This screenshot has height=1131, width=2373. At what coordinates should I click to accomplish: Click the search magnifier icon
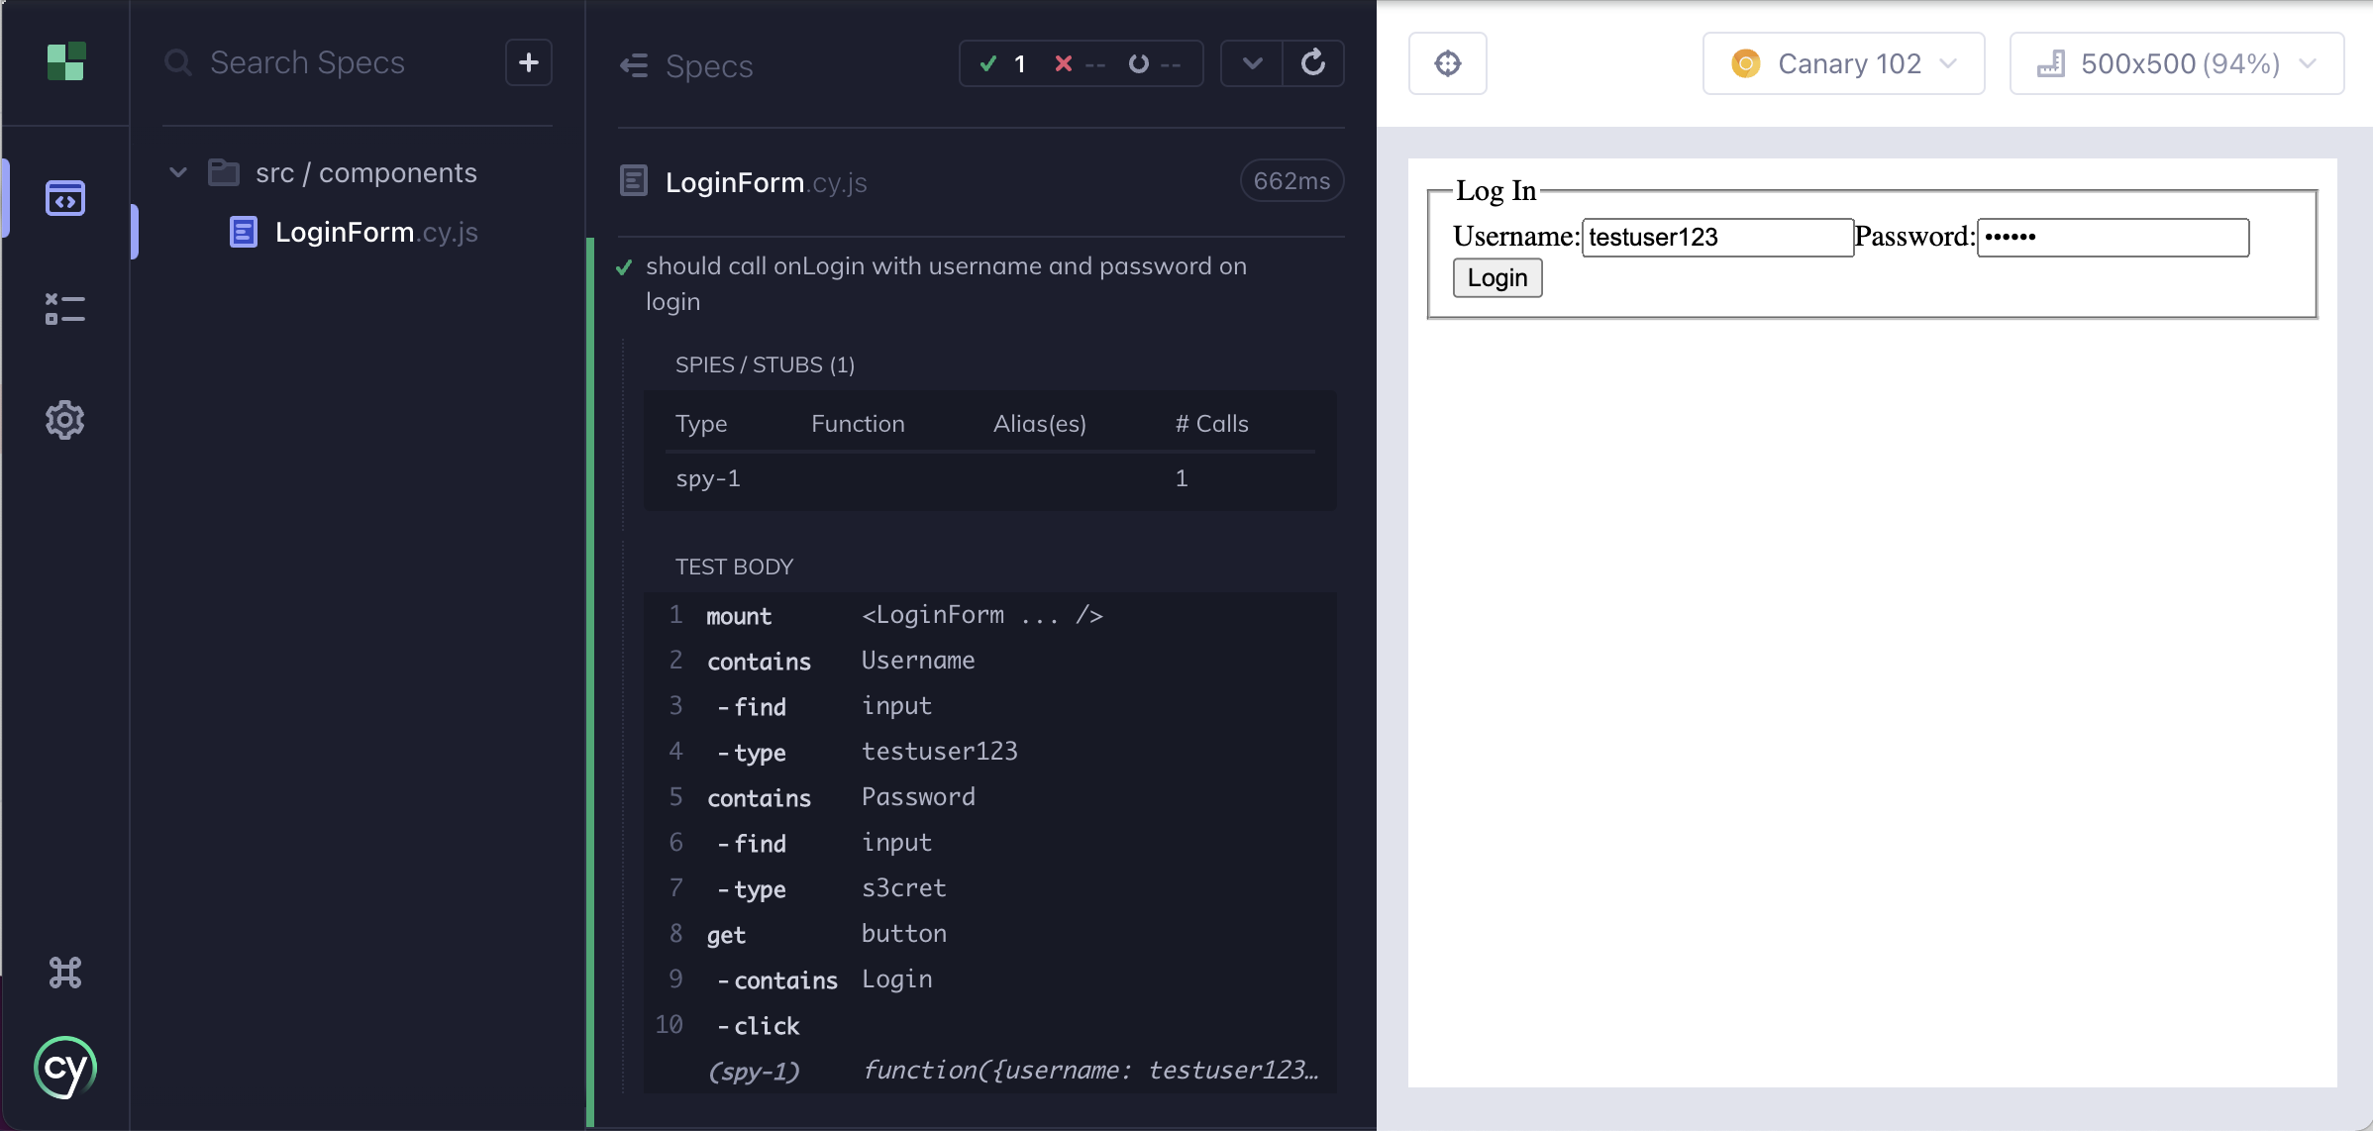178,62
